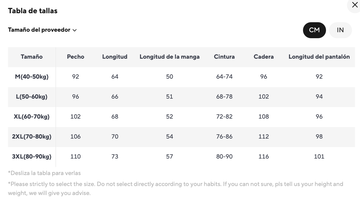Click the Tabla de tallas title
The image size is (360, 203).
point(33,11)
